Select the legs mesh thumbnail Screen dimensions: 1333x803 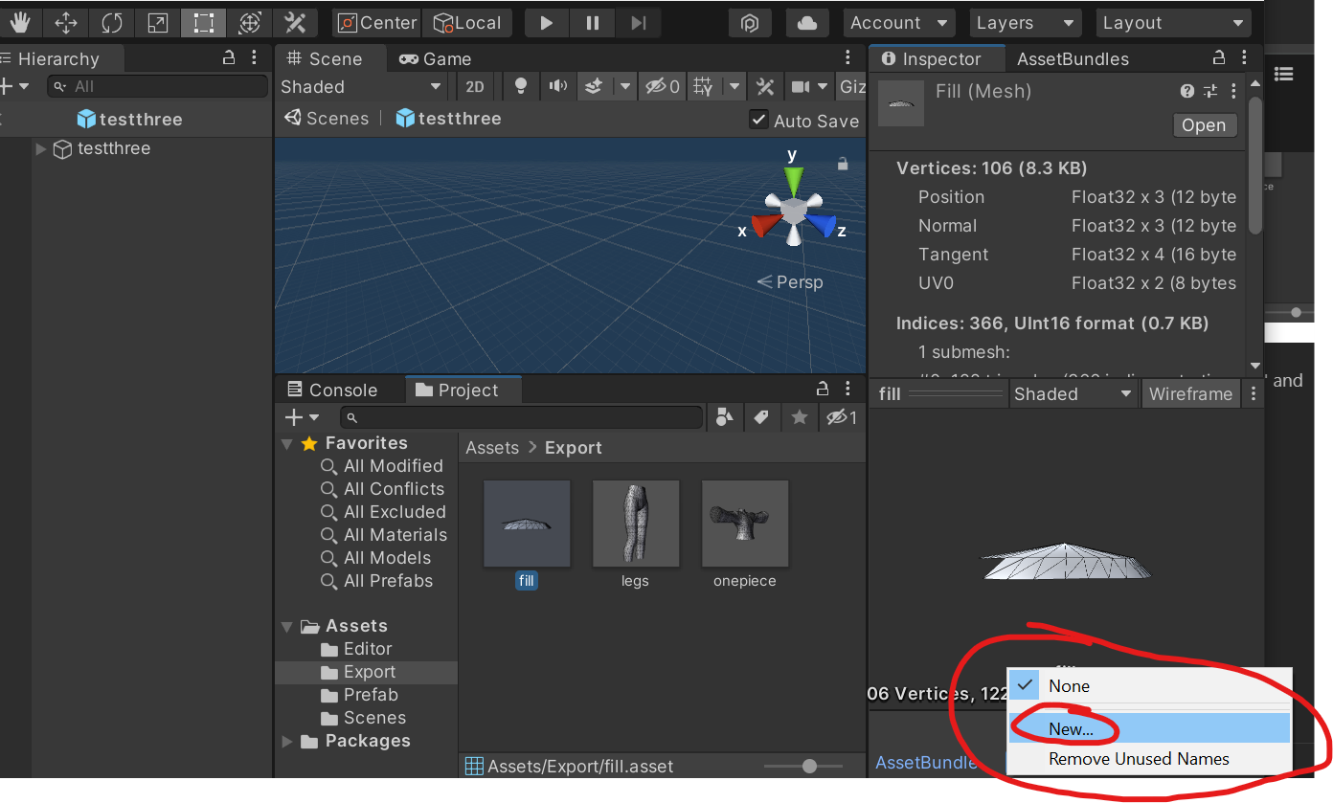(635, 524)
